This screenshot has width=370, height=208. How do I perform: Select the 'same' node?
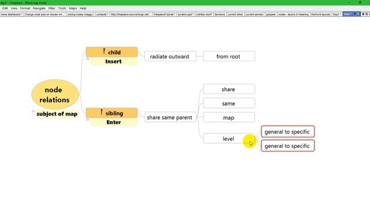click(x=229, y=103)
